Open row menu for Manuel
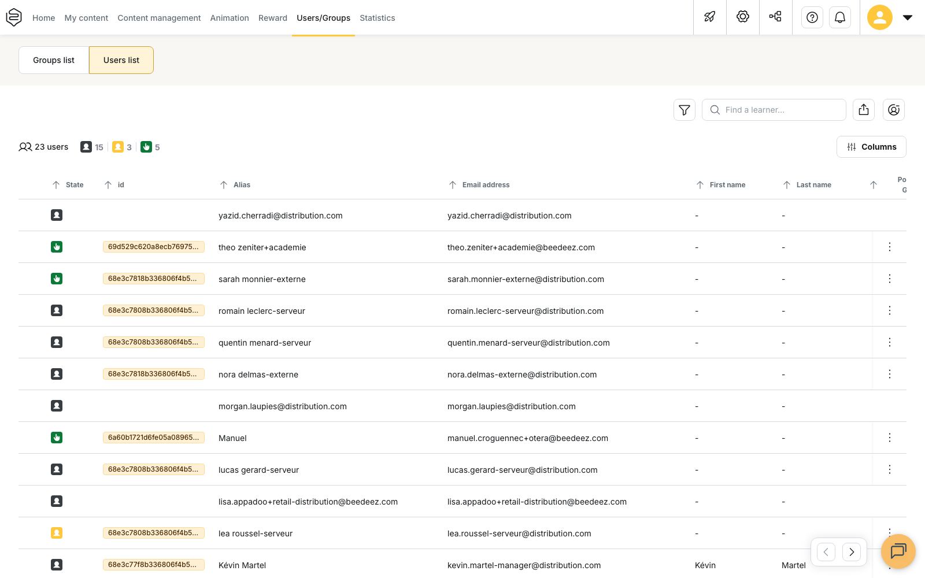Viewport: 925px width, 578px height. [x=890, y=438]
